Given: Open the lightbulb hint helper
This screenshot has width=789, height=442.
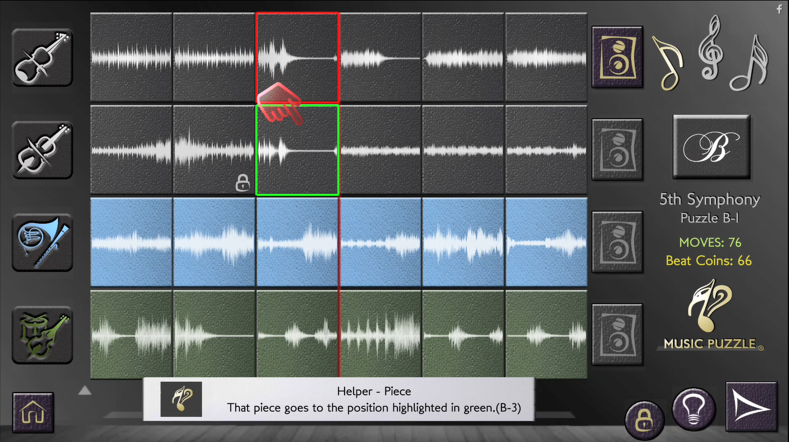Looking at the screenshot, I should (693, 410).
